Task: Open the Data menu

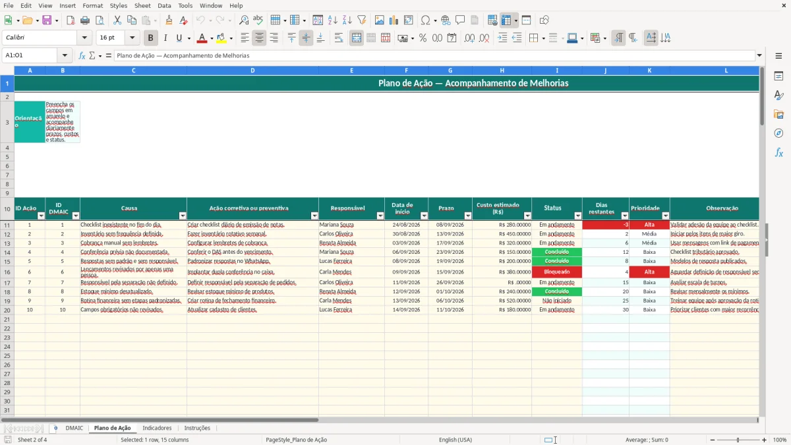Action: click(x=164, y=5)
